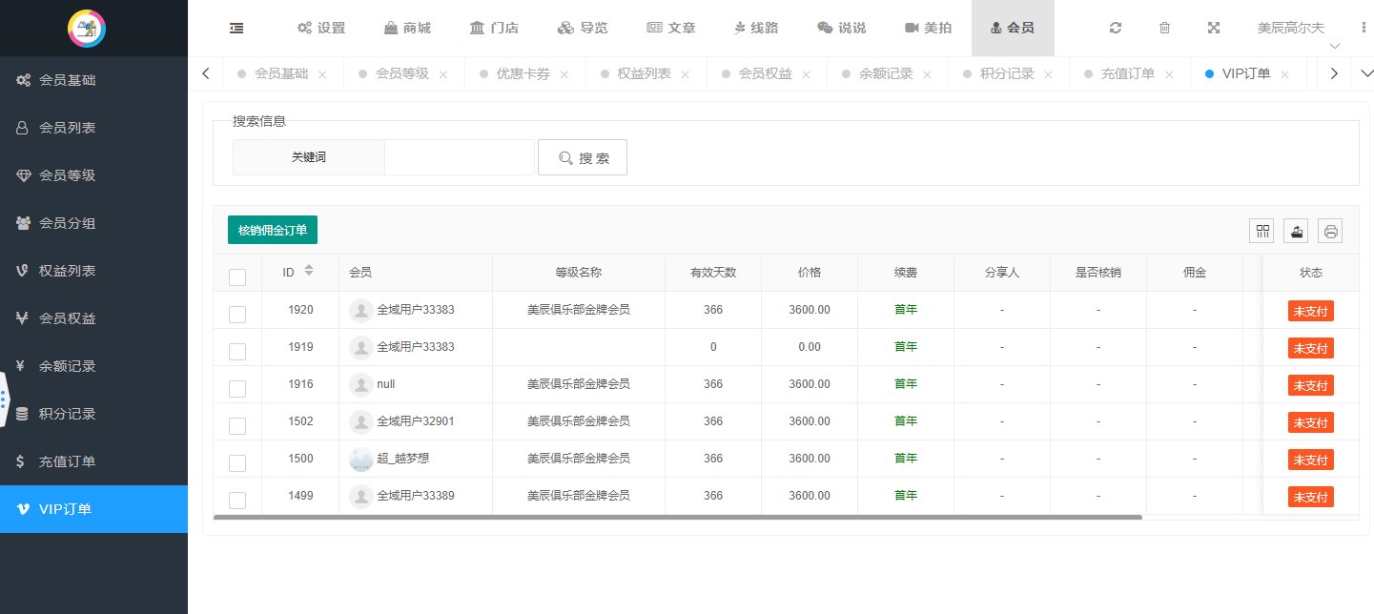Select checkbox for order 1920
The height and width of the screenshot is (614, 1374).
pos(237,315)
